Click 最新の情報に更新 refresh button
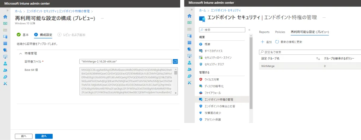Screen dimensions: 361x140 [288, 42]
